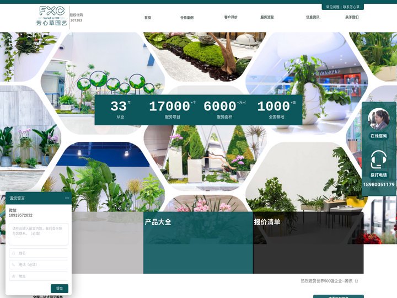Click the FXC 芳心草园艺 logo

(x=52, y=16)
